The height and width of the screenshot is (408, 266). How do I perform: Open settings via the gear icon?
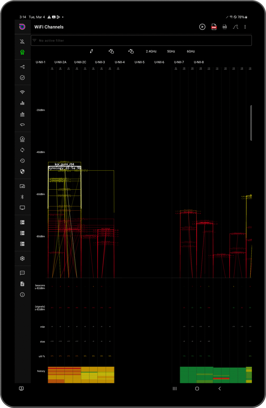[22, 258]
